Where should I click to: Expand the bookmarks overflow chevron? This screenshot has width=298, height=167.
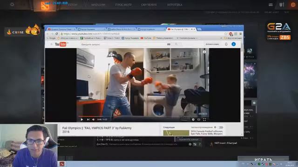(221, 38)
